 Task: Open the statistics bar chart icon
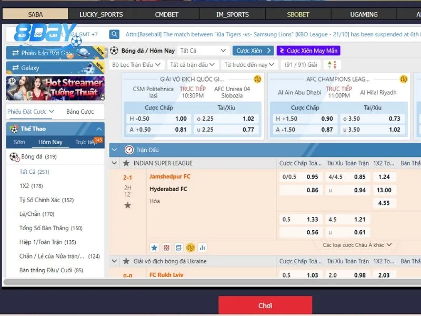tap(203, 248)
